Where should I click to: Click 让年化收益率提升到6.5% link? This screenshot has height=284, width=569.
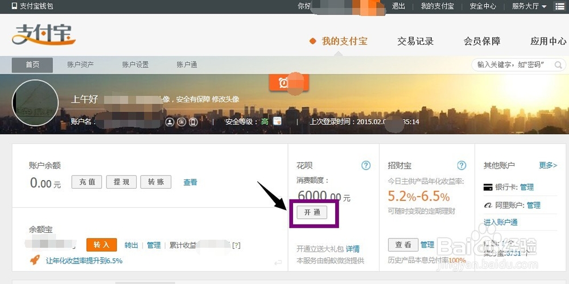tap(84, 261)
